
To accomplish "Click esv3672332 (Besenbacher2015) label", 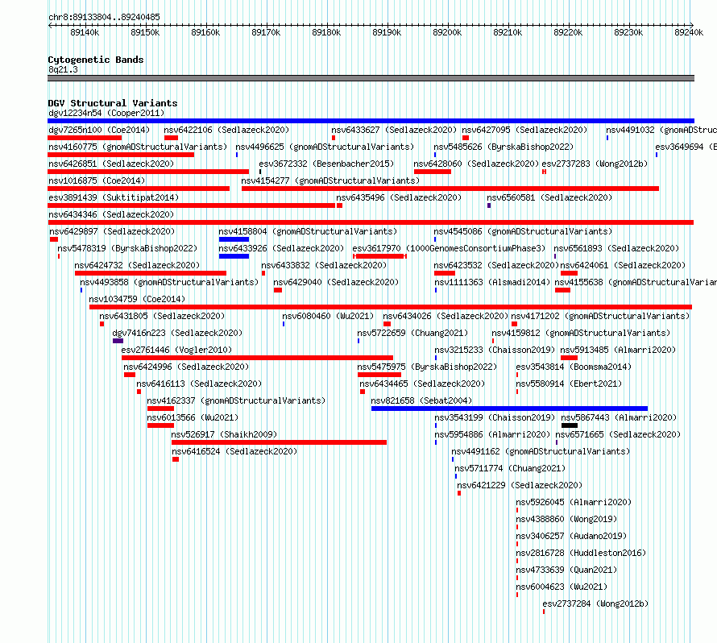I will [x=326, y=164].
